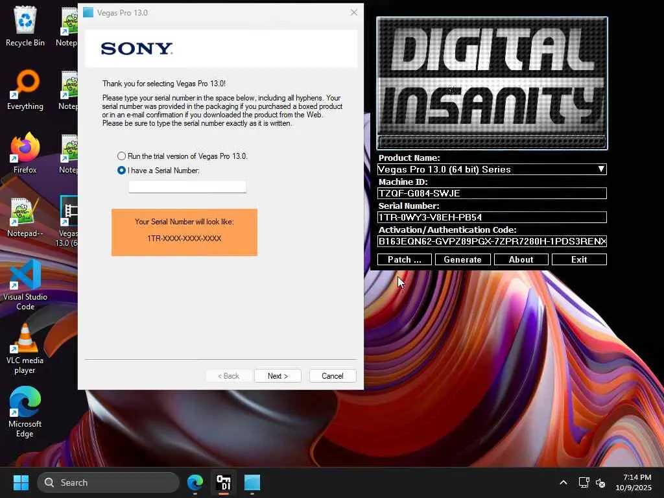
Task: Open About in the keygen window
Action: [x=521, y=259]
